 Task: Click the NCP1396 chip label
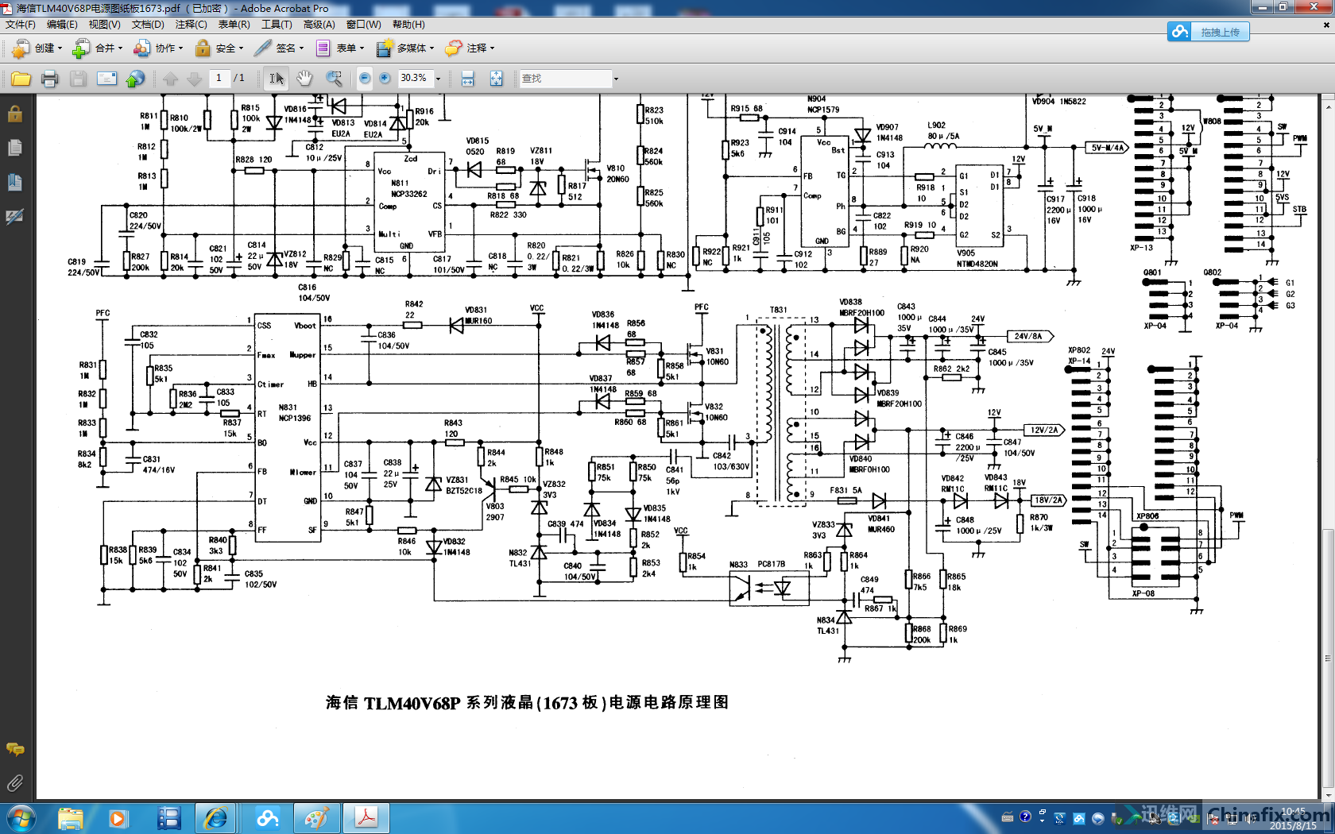pos(295,418)
